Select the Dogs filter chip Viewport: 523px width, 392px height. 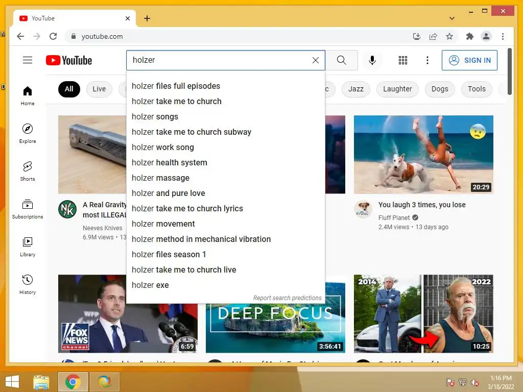pyautogui.click(x=440, y=89)
